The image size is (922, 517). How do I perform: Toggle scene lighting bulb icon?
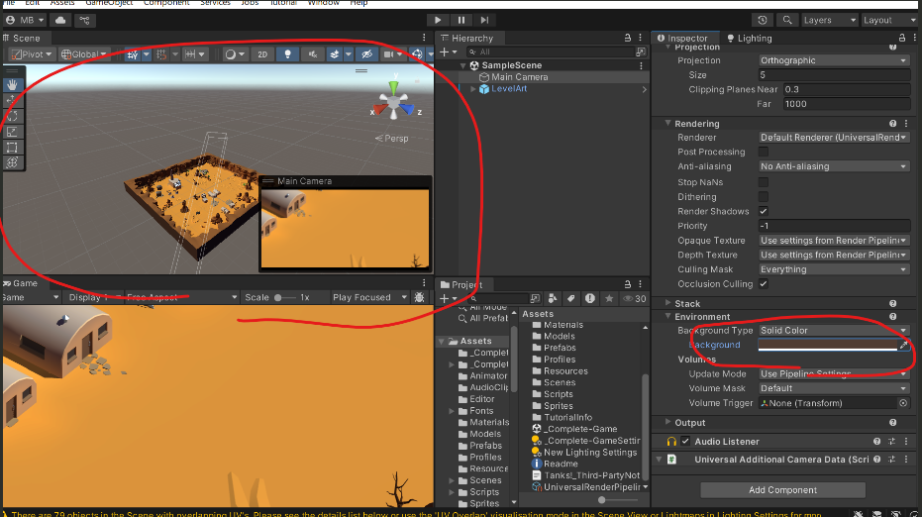(287, 54)
